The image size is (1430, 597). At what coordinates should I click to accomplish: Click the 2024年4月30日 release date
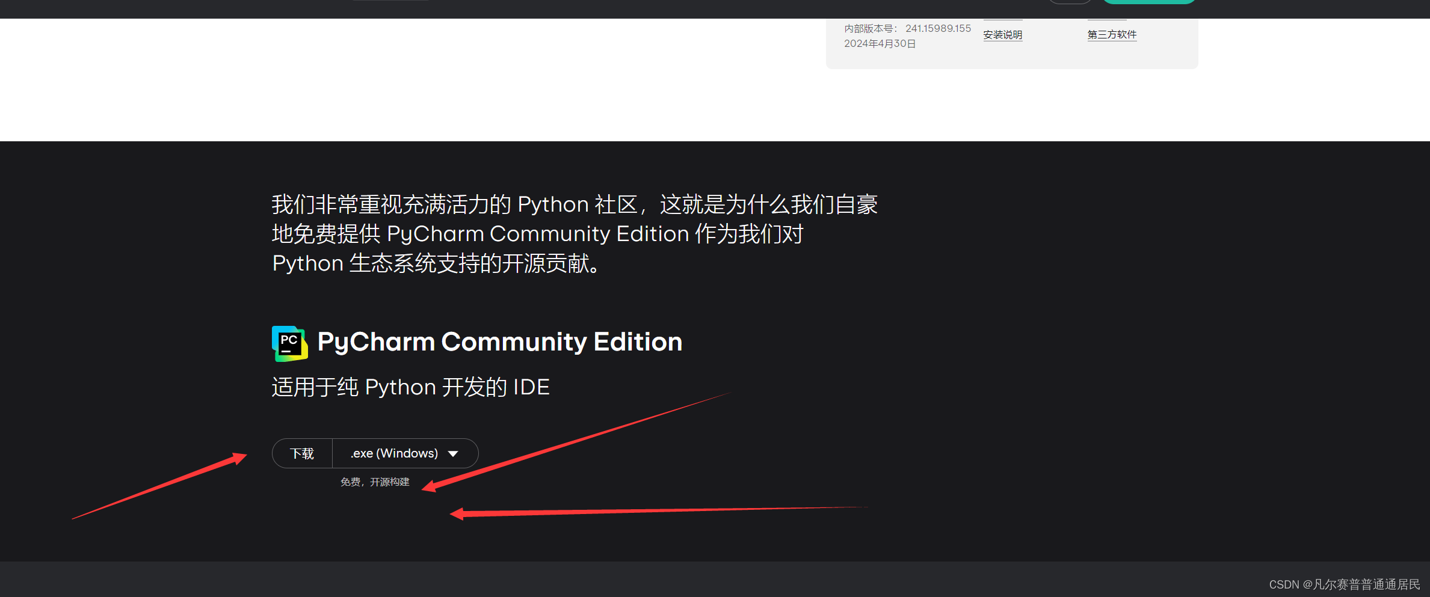click(880, 44)
